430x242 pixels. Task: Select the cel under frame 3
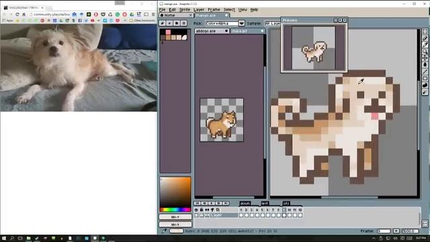click(x=251, y=215)
